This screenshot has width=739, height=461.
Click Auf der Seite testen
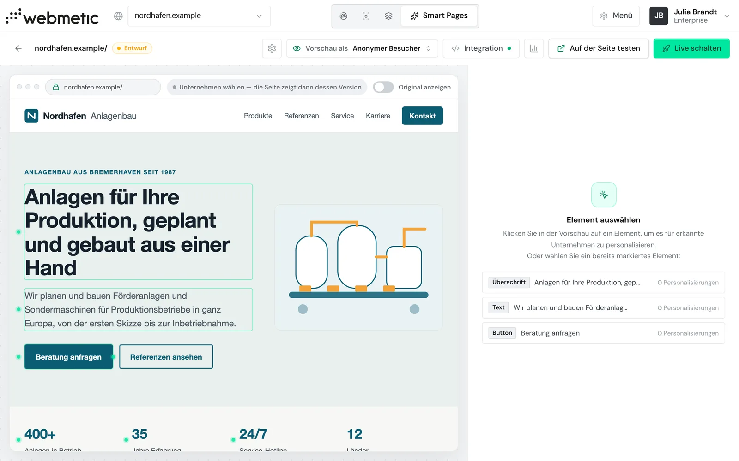click(x=599, y=48)
